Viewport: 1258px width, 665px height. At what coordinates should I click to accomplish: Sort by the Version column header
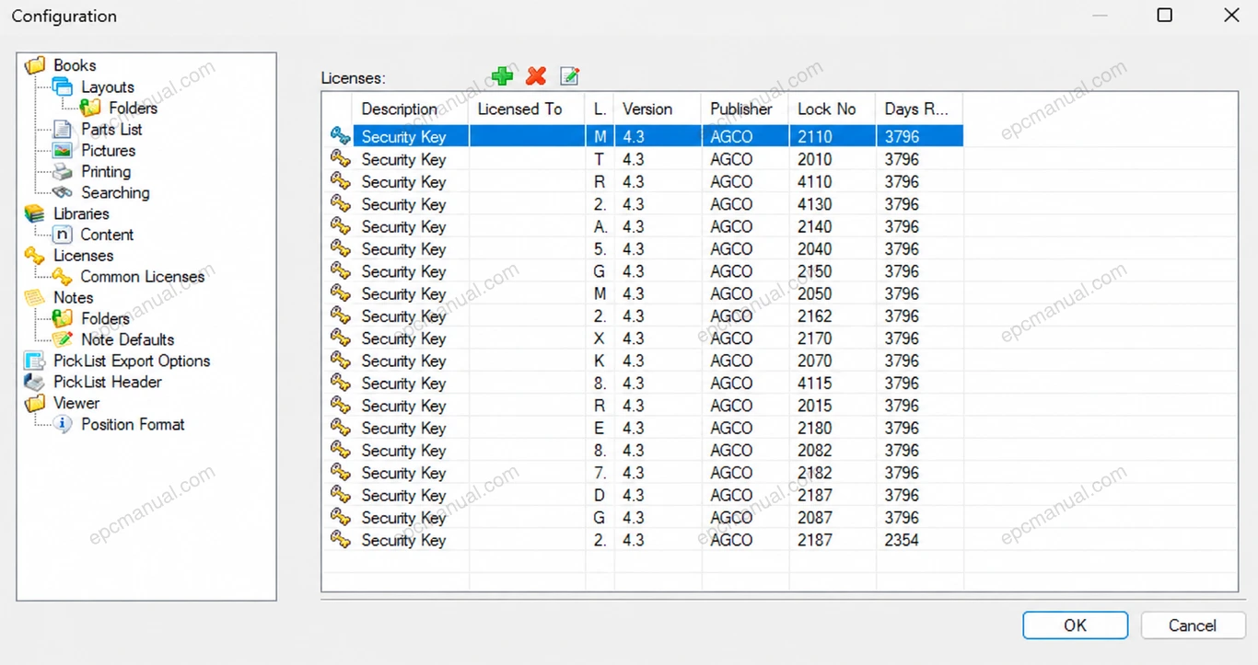(x=658, y=109)
